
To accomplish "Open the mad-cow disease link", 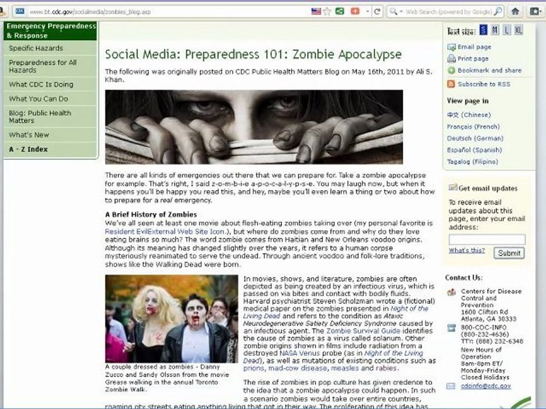I will [x=297, y=368].
